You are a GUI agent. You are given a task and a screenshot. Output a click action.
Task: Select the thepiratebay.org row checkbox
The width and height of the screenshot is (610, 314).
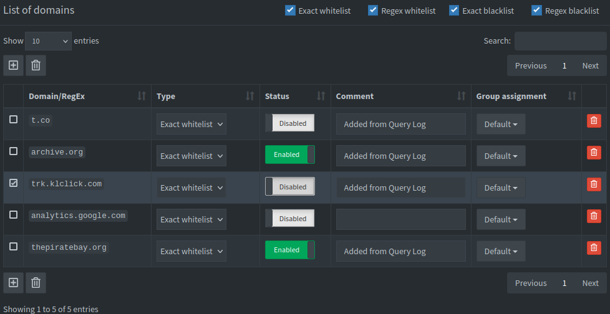pyautogui.click(x=14, y=247)
